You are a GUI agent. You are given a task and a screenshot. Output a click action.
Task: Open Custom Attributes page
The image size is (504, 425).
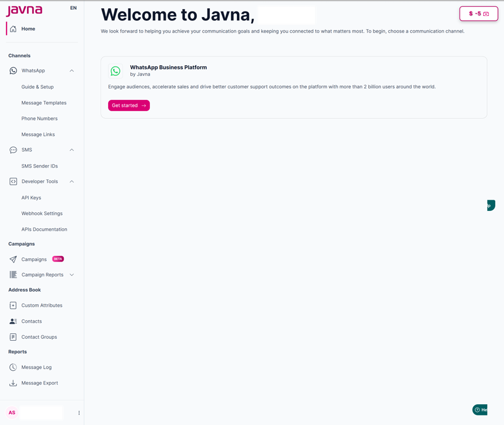42,306
